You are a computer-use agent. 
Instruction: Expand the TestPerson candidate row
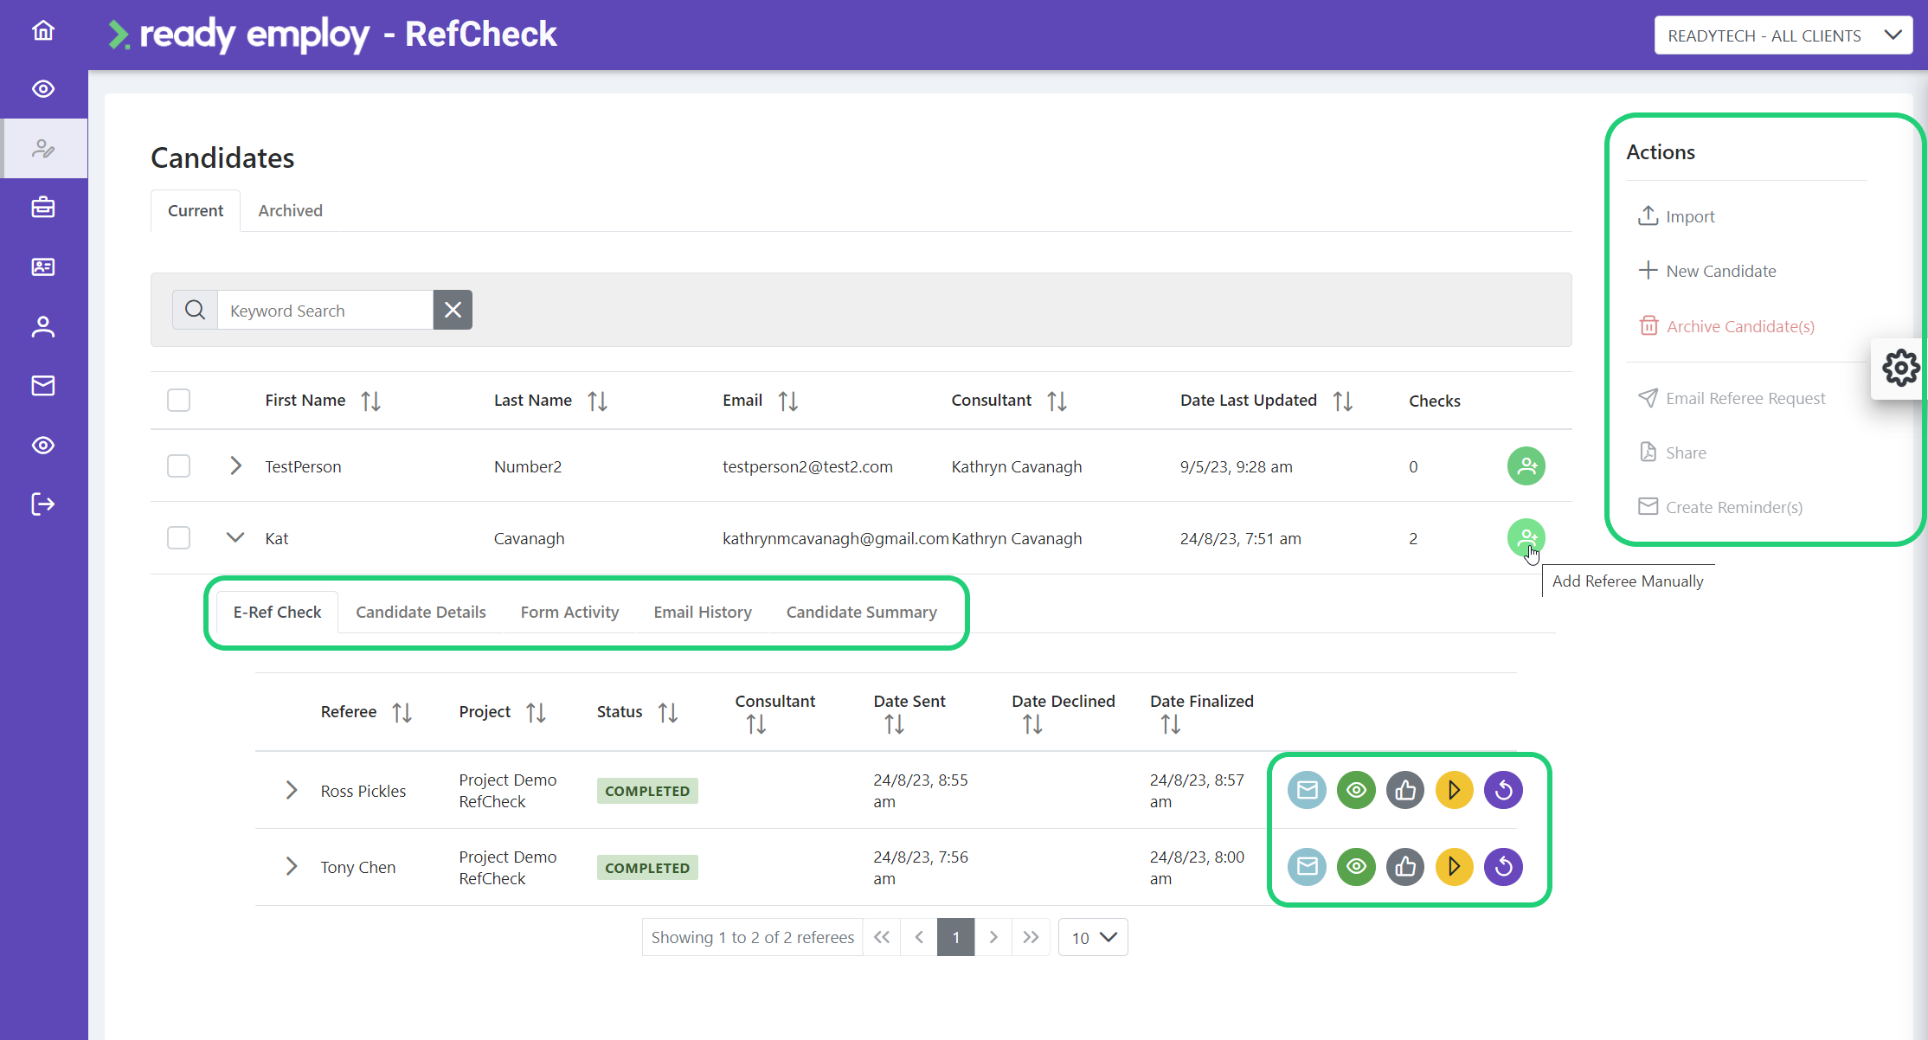[235, 465]
